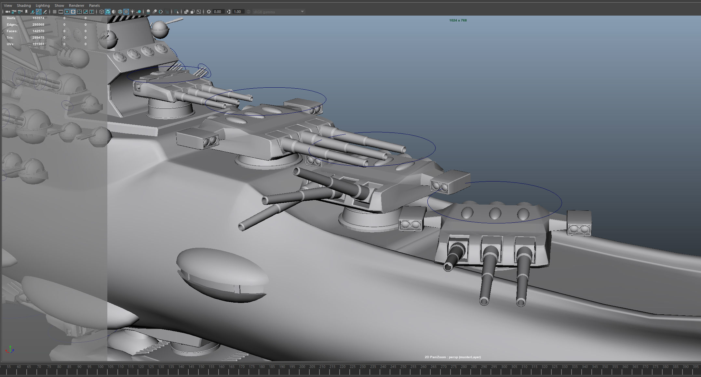Select the Grid display icon

[54, 12]
